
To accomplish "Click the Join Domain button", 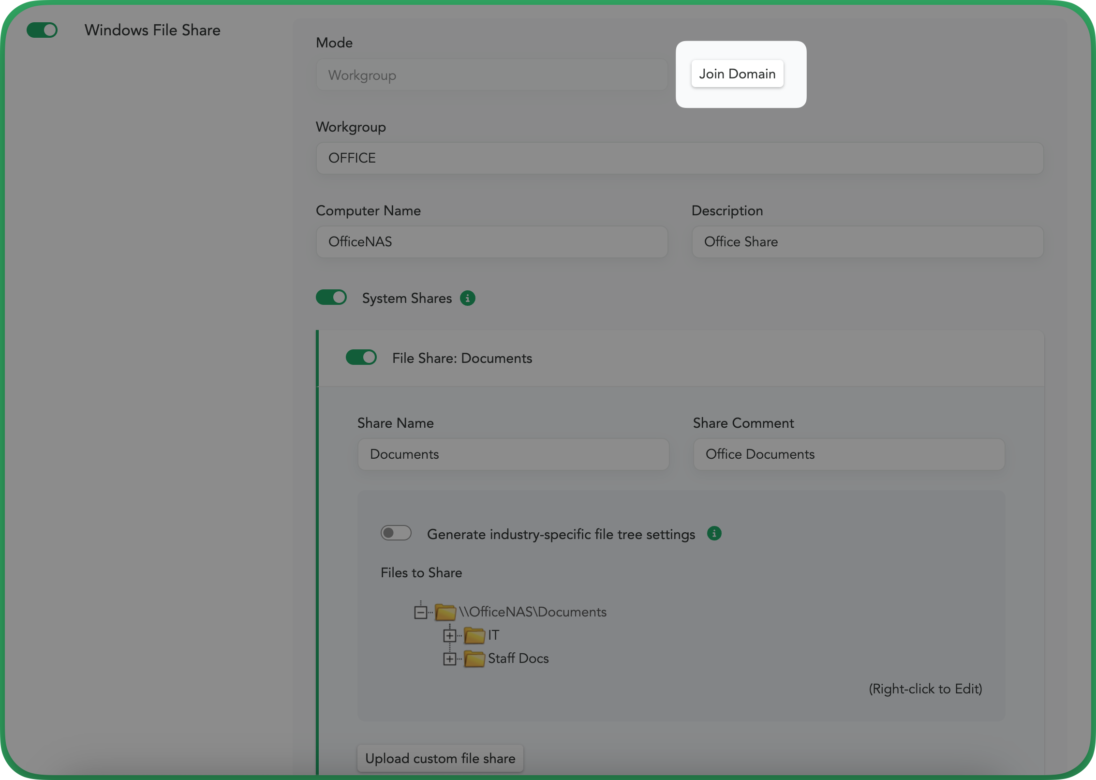I will (x=737, y=74).
